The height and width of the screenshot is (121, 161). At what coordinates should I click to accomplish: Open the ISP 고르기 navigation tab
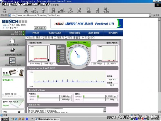coord(113,33)
